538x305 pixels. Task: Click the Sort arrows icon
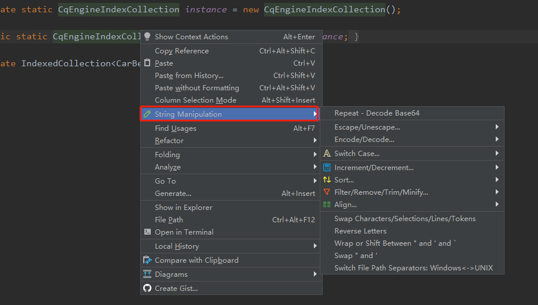pos(327,179)
